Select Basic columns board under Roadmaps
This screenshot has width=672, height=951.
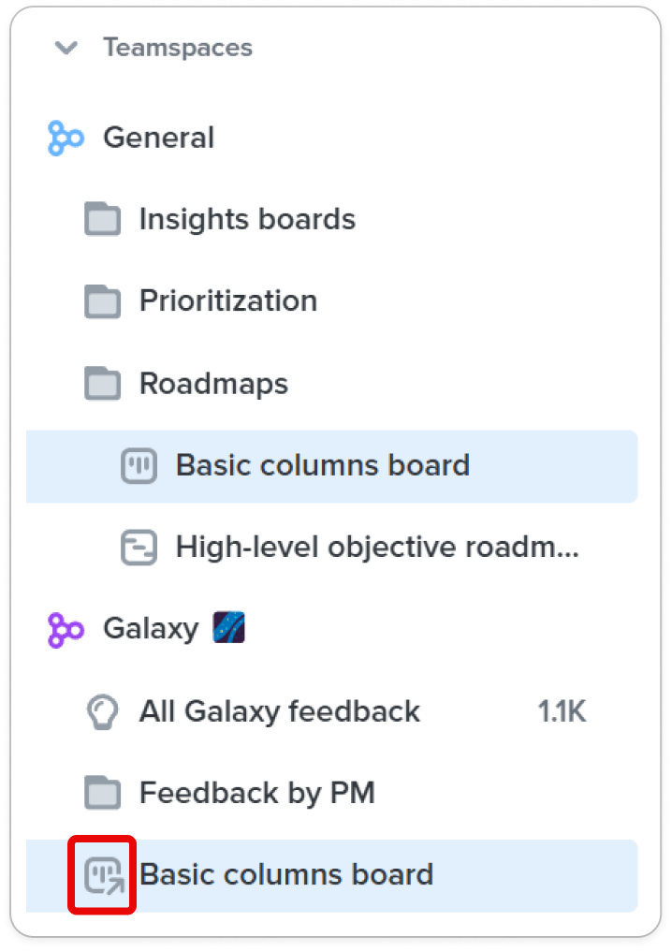(x=331, y=466)
